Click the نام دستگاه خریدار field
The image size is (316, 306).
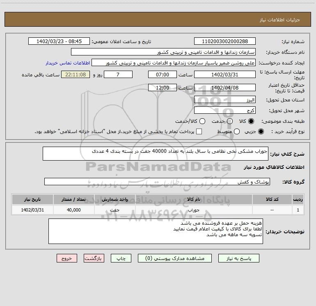[163, 52]
